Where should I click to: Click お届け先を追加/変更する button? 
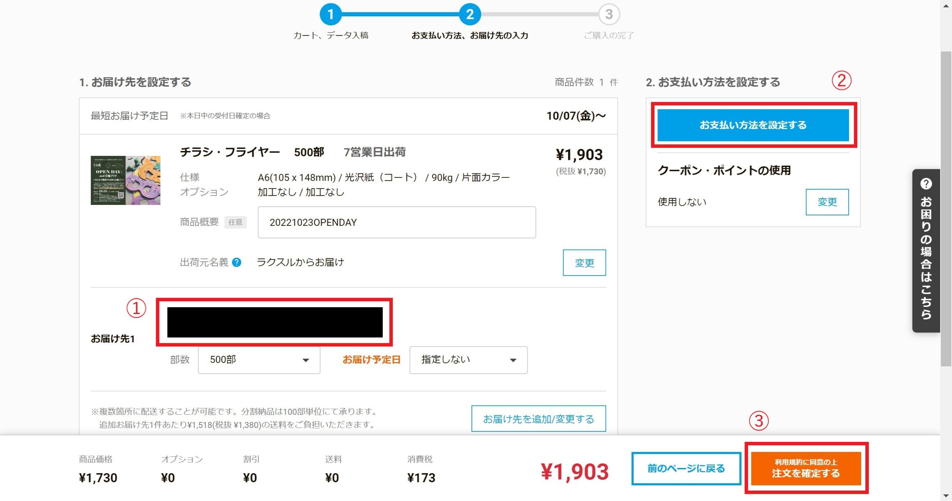click(538, 419)
